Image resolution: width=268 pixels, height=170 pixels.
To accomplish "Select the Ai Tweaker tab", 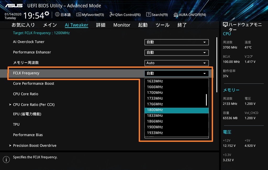I will click(76, 25).
